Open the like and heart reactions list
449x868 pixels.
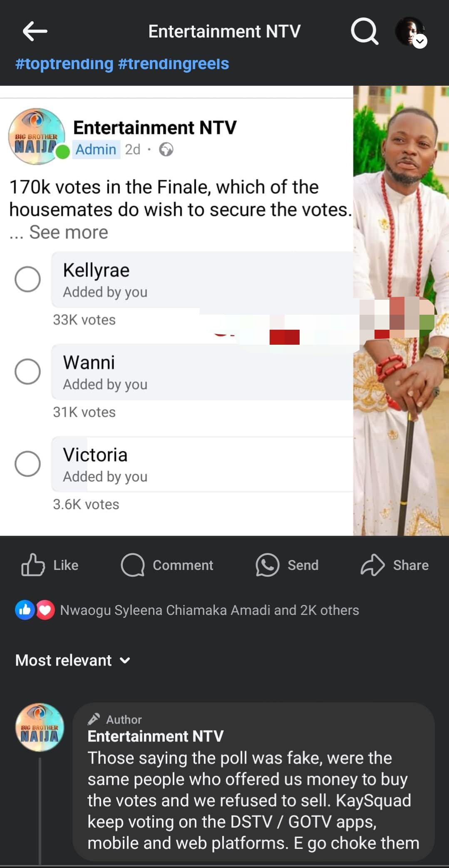[x=35, y=610]
